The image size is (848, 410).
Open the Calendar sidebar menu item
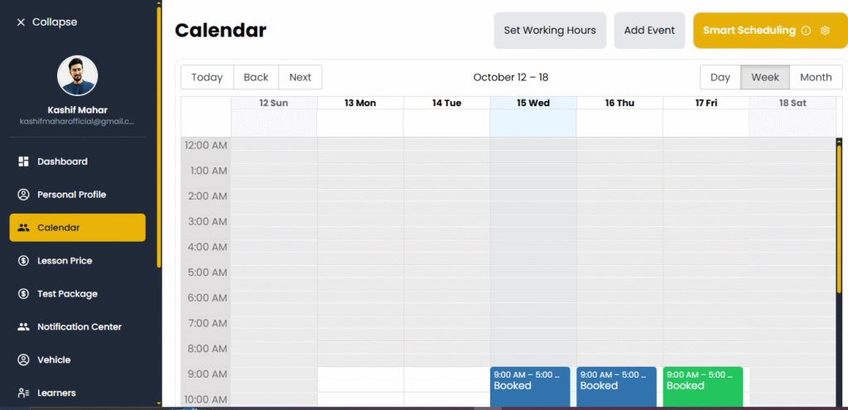click(x=77, y=228)
